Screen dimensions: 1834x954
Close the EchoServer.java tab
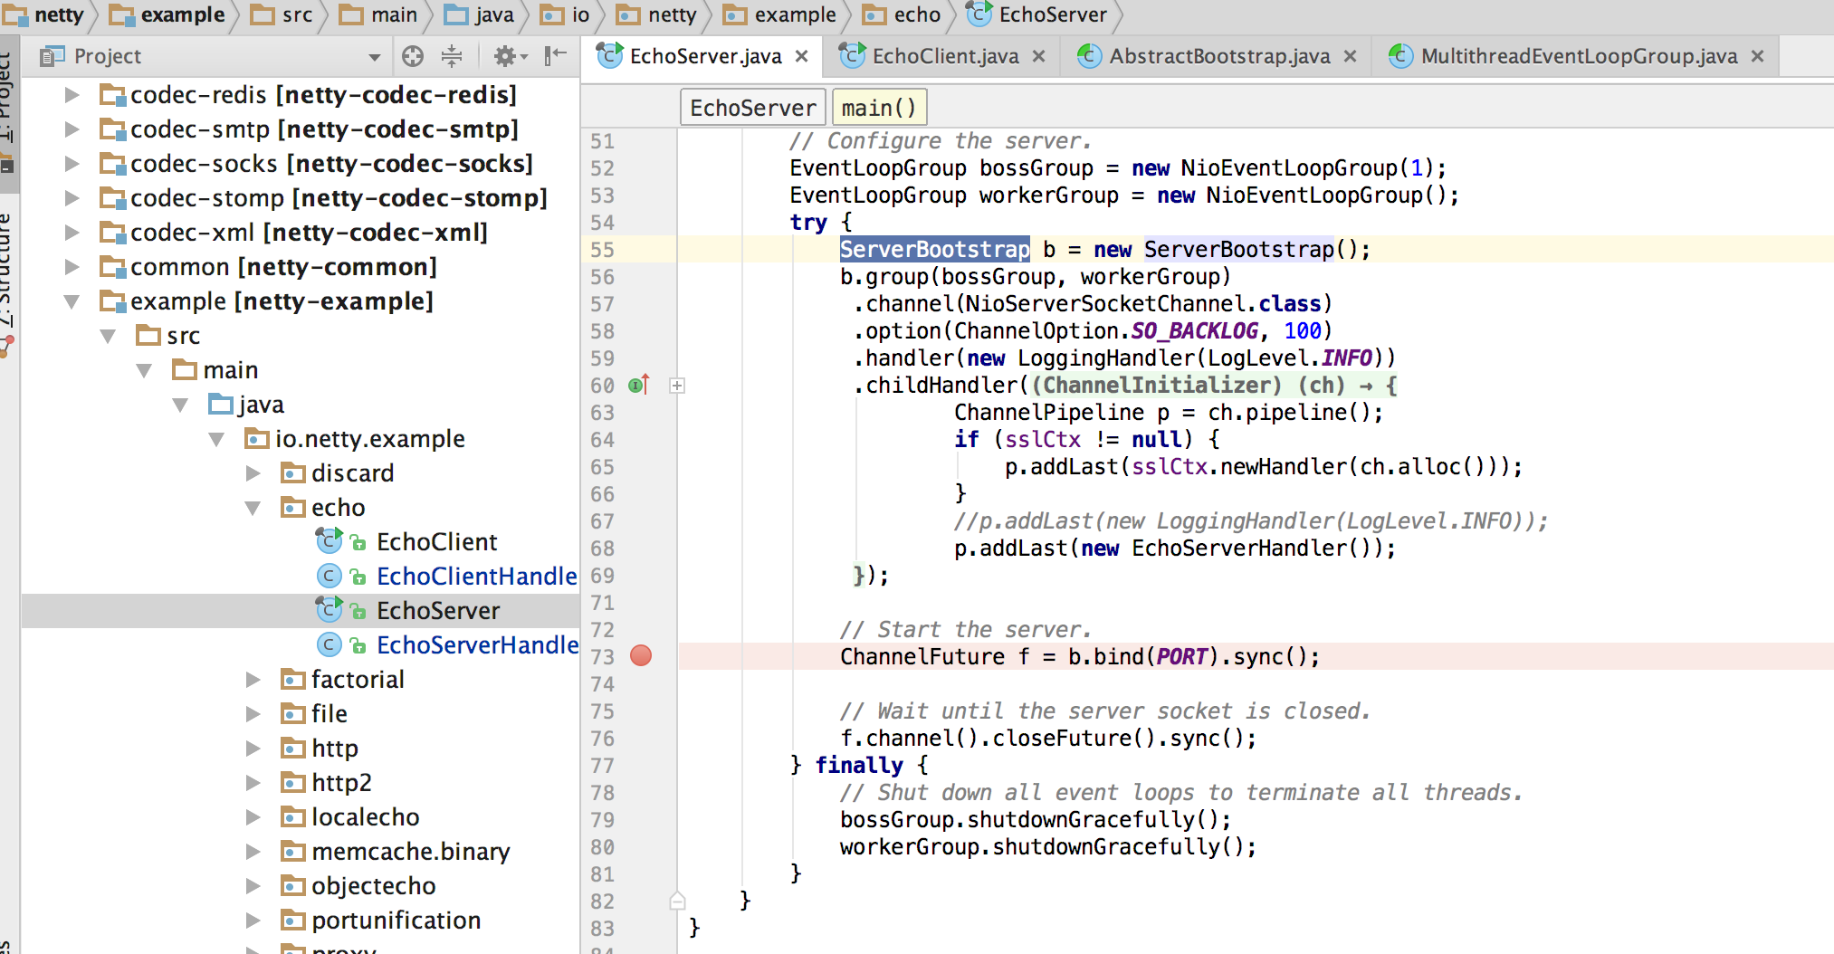[x=801, y=56]
